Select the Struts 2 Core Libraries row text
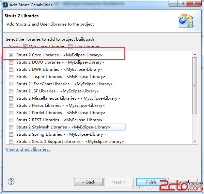The height and width of the screenshot is (194, 204). [x=59, y=55]
